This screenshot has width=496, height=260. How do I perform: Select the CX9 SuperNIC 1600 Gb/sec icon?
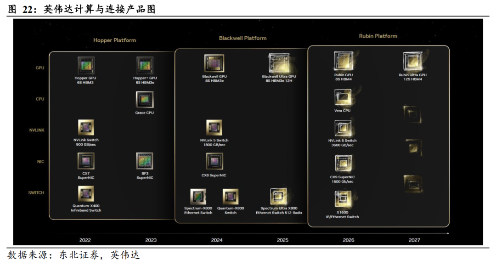pos(343,164)
